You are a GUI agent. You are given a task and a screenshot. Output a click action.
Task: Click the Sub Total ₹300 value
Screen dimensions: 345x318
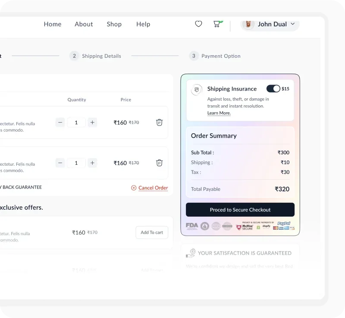(283, 152)
